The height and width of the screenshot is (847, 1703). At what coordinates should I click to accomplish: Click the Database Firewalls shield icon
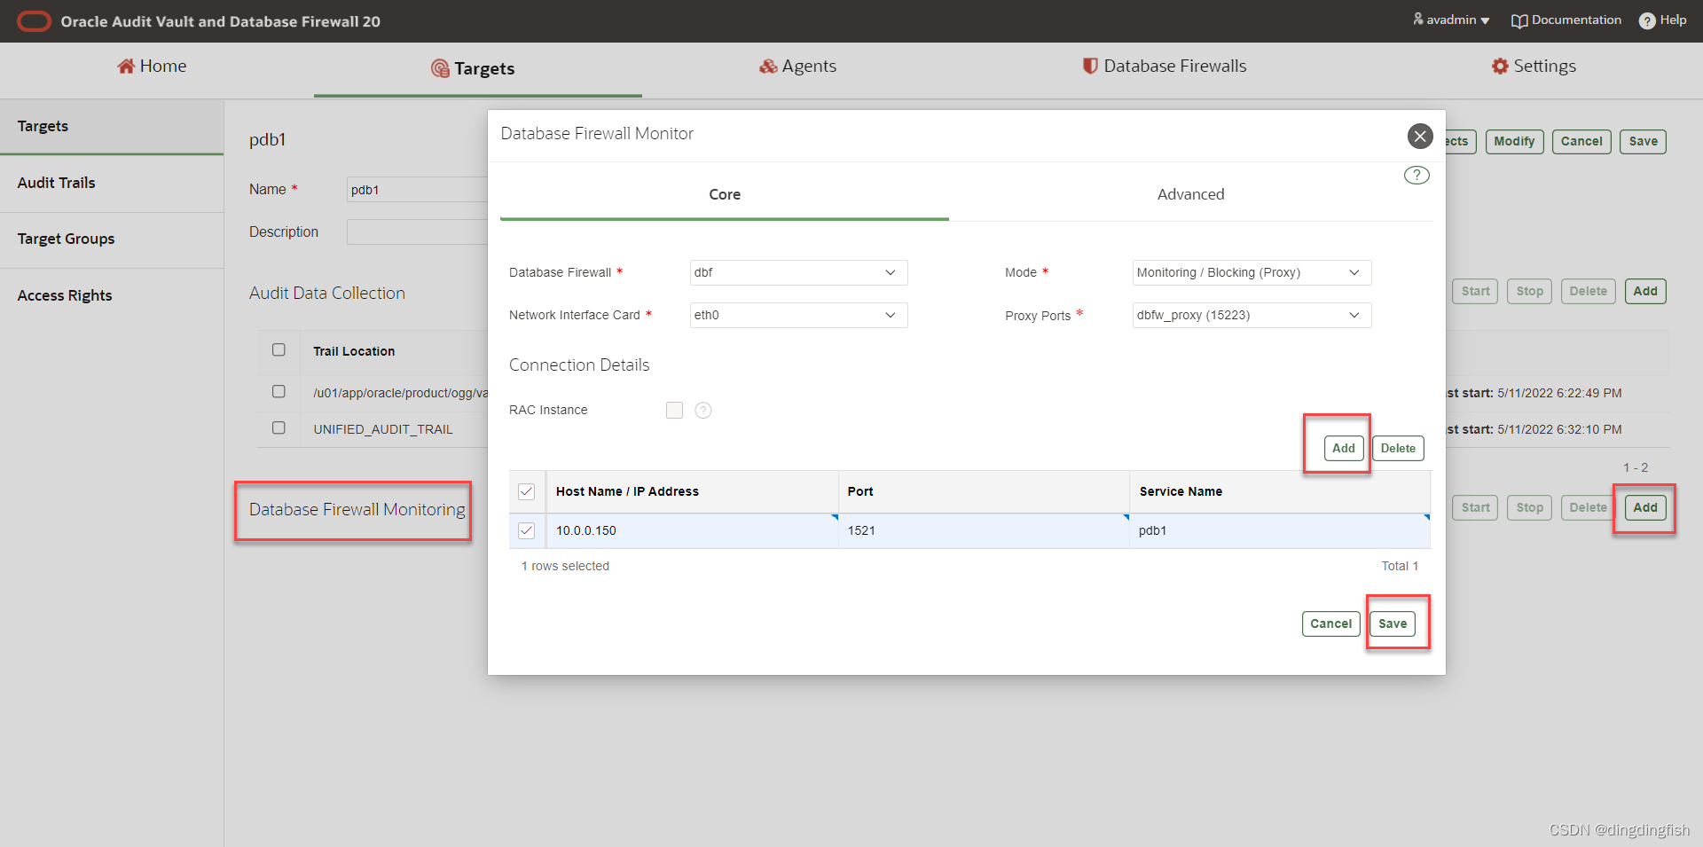coord(1090,66)
